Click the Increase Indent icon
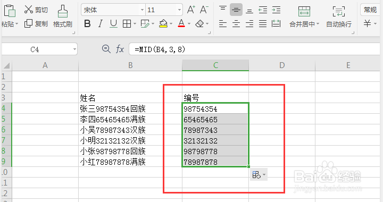This screenshot has width=383, height=202. 276,10
